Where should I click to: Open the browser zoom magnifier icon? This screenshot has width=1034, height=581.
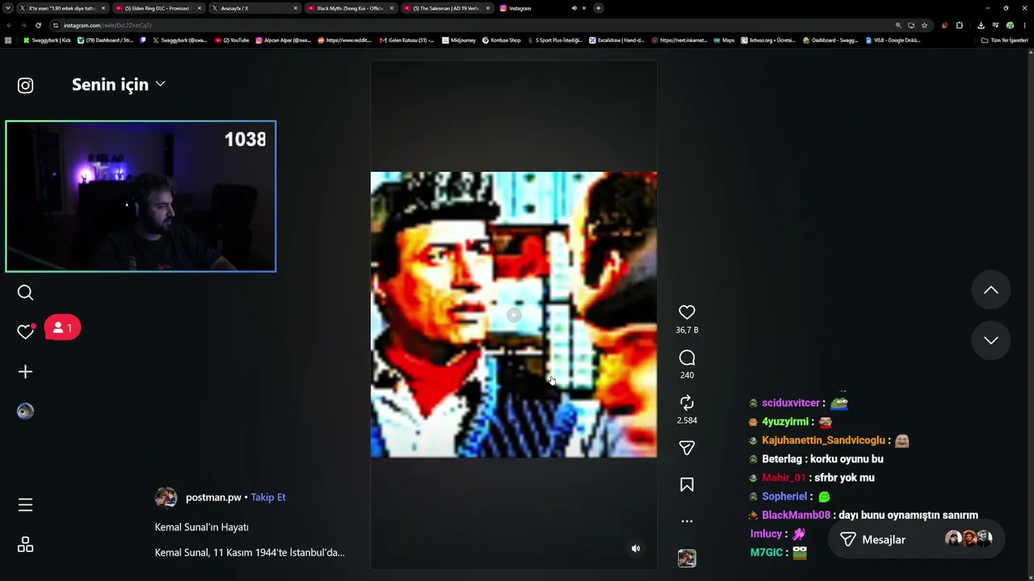(898, 25)
